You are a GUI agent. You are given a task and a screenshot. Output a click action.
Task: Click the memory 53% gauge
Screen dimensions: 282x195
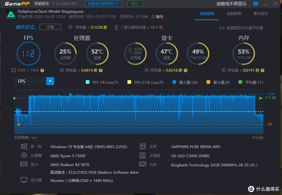244,54
